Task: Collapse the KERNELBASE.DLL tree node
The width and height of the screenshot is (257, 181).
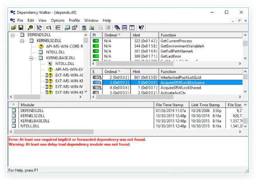Action: (31, 58)
